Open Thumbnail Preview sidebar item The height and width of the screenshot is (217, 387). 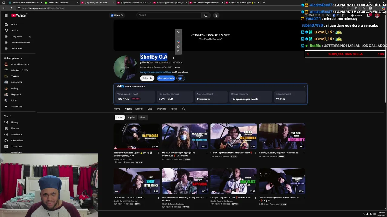[x=21, y=42]
